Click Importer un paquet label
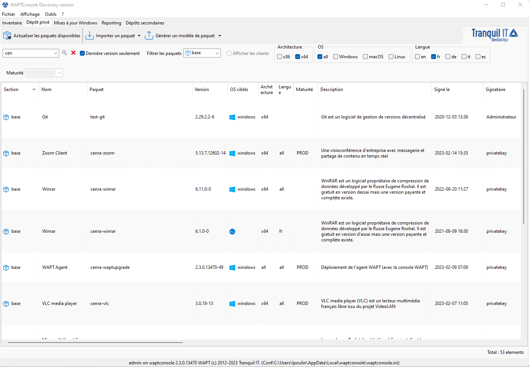Screen dimensions: 529x367 click(x=115, y=36)
